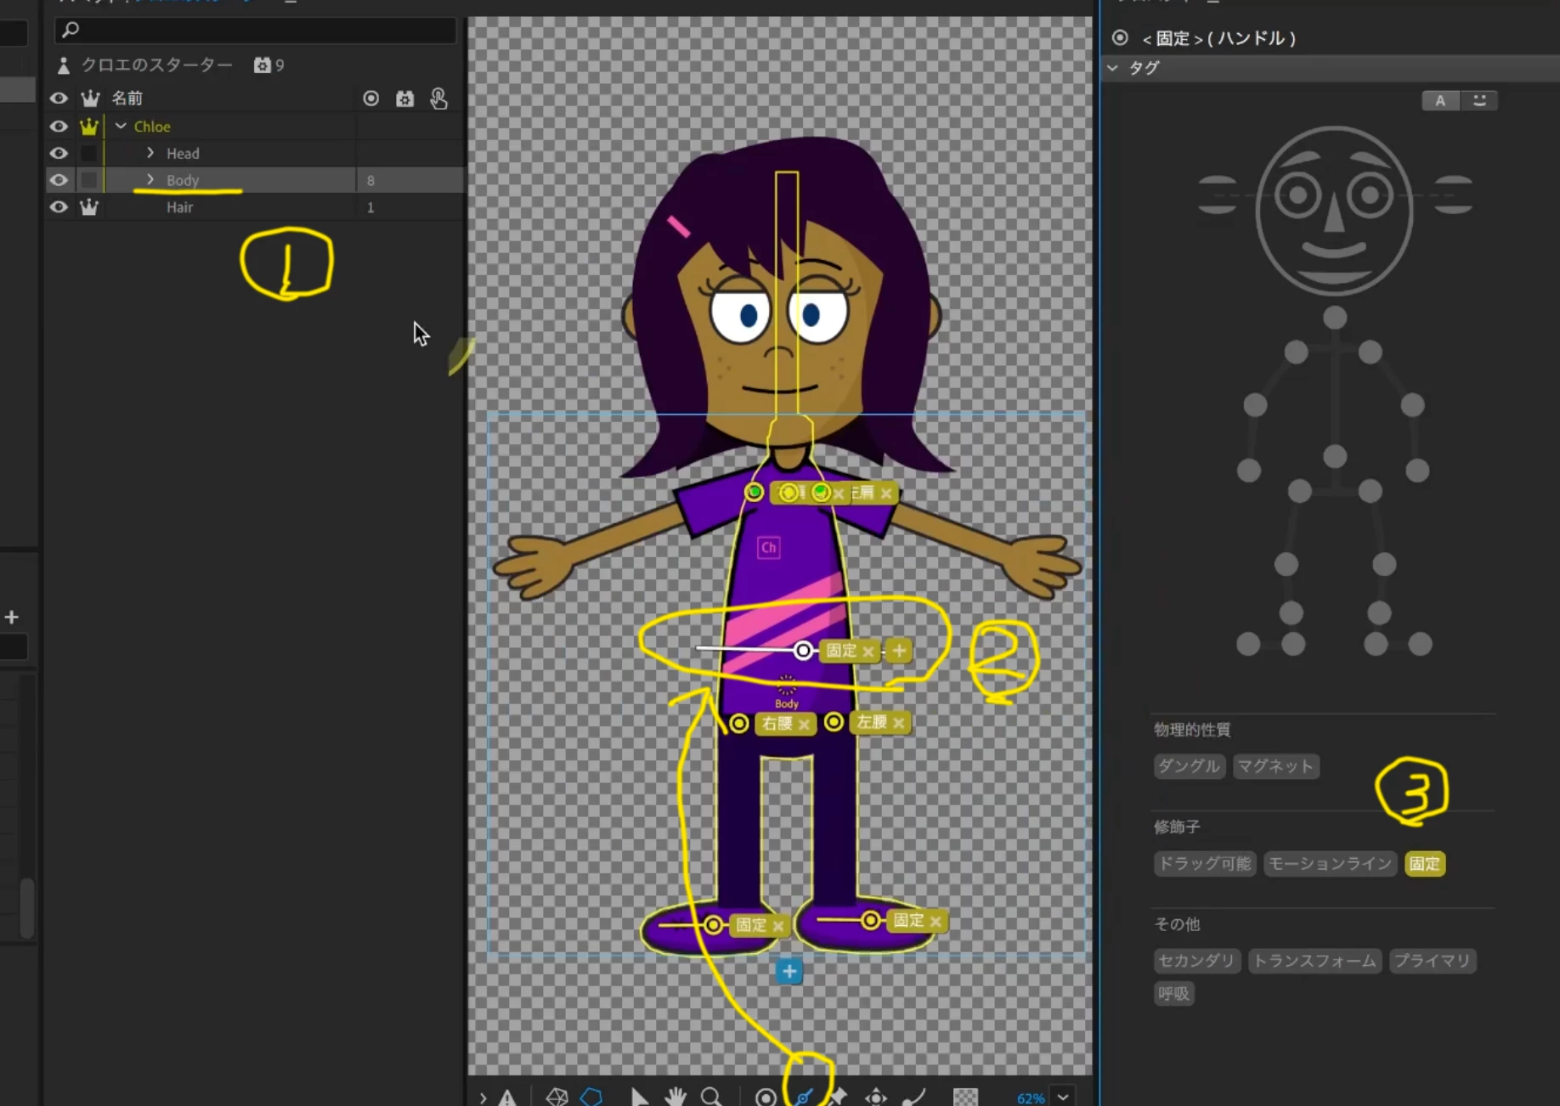Click the plus icon at left panel edge
Screen dimensions: 1560x1106
click(x=12, y=617)
